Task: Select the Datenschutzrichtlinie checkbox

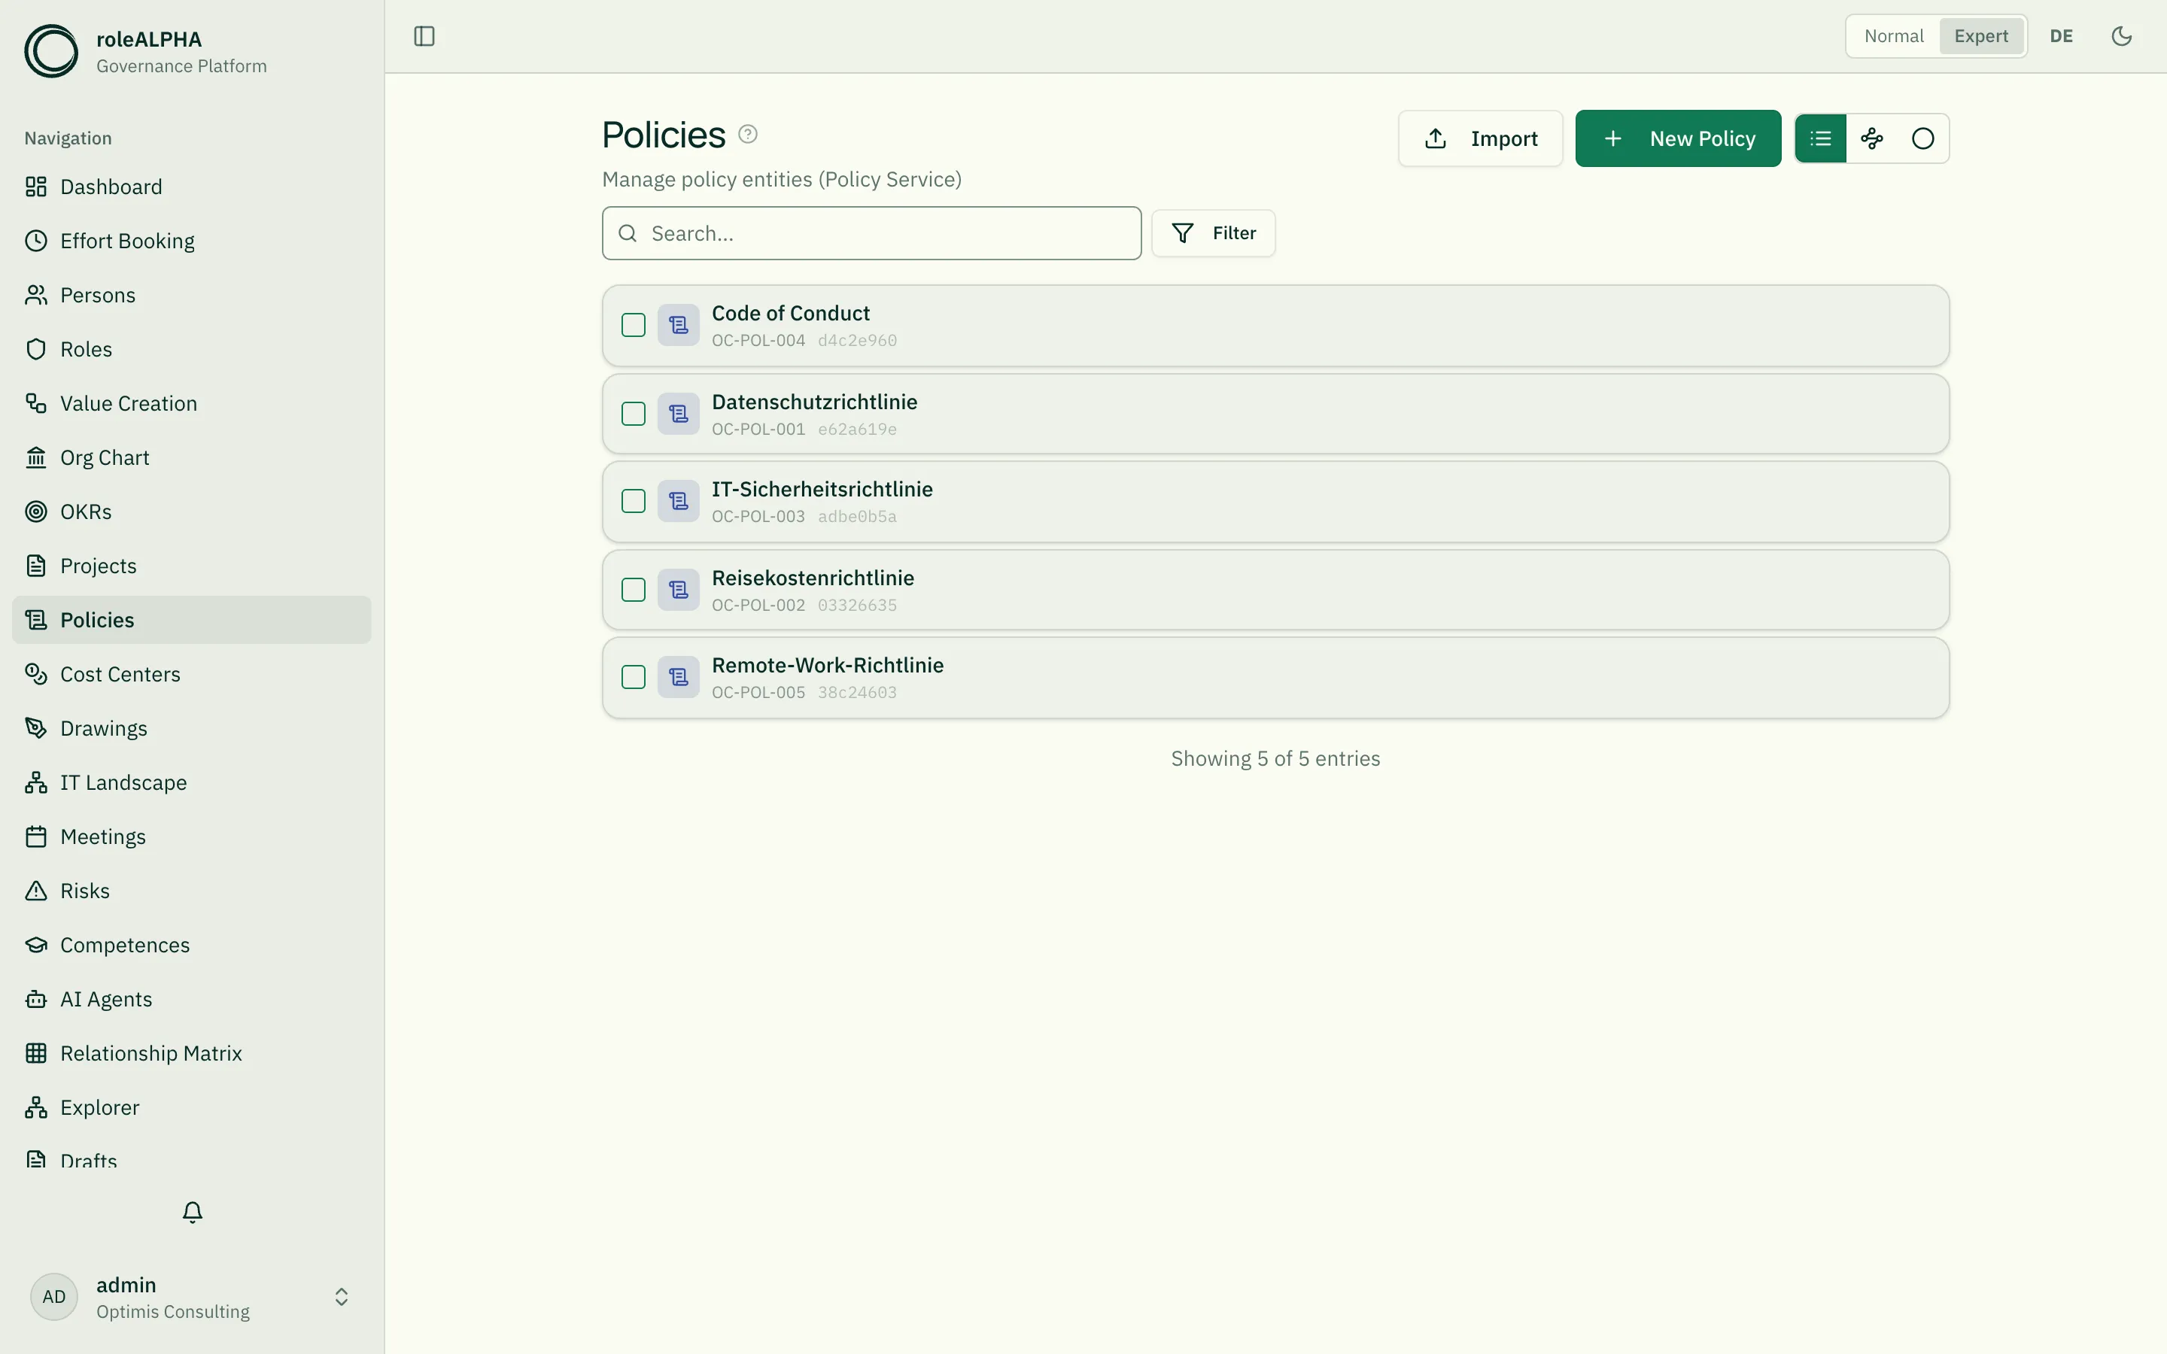Action: (x=633, y=414)
